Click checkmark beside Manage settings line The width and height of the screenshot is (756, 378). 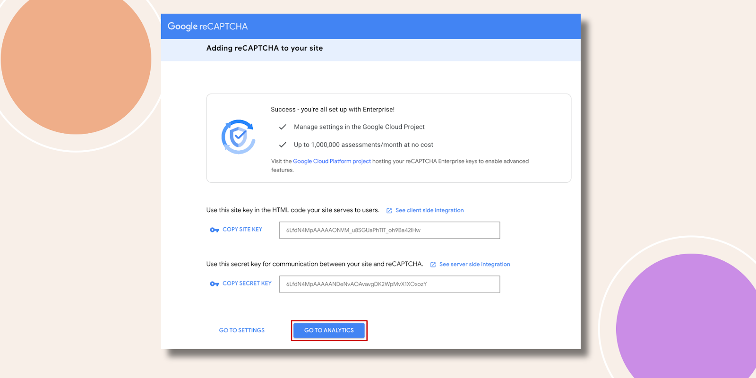click(x=283, y=127)
